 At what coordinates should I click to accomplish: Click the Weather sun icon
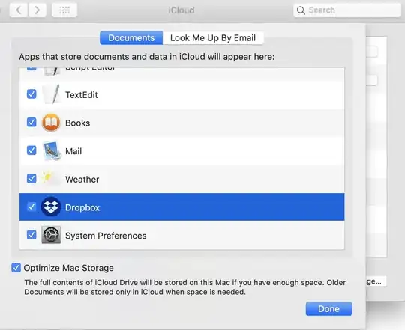tap(51, 178)
